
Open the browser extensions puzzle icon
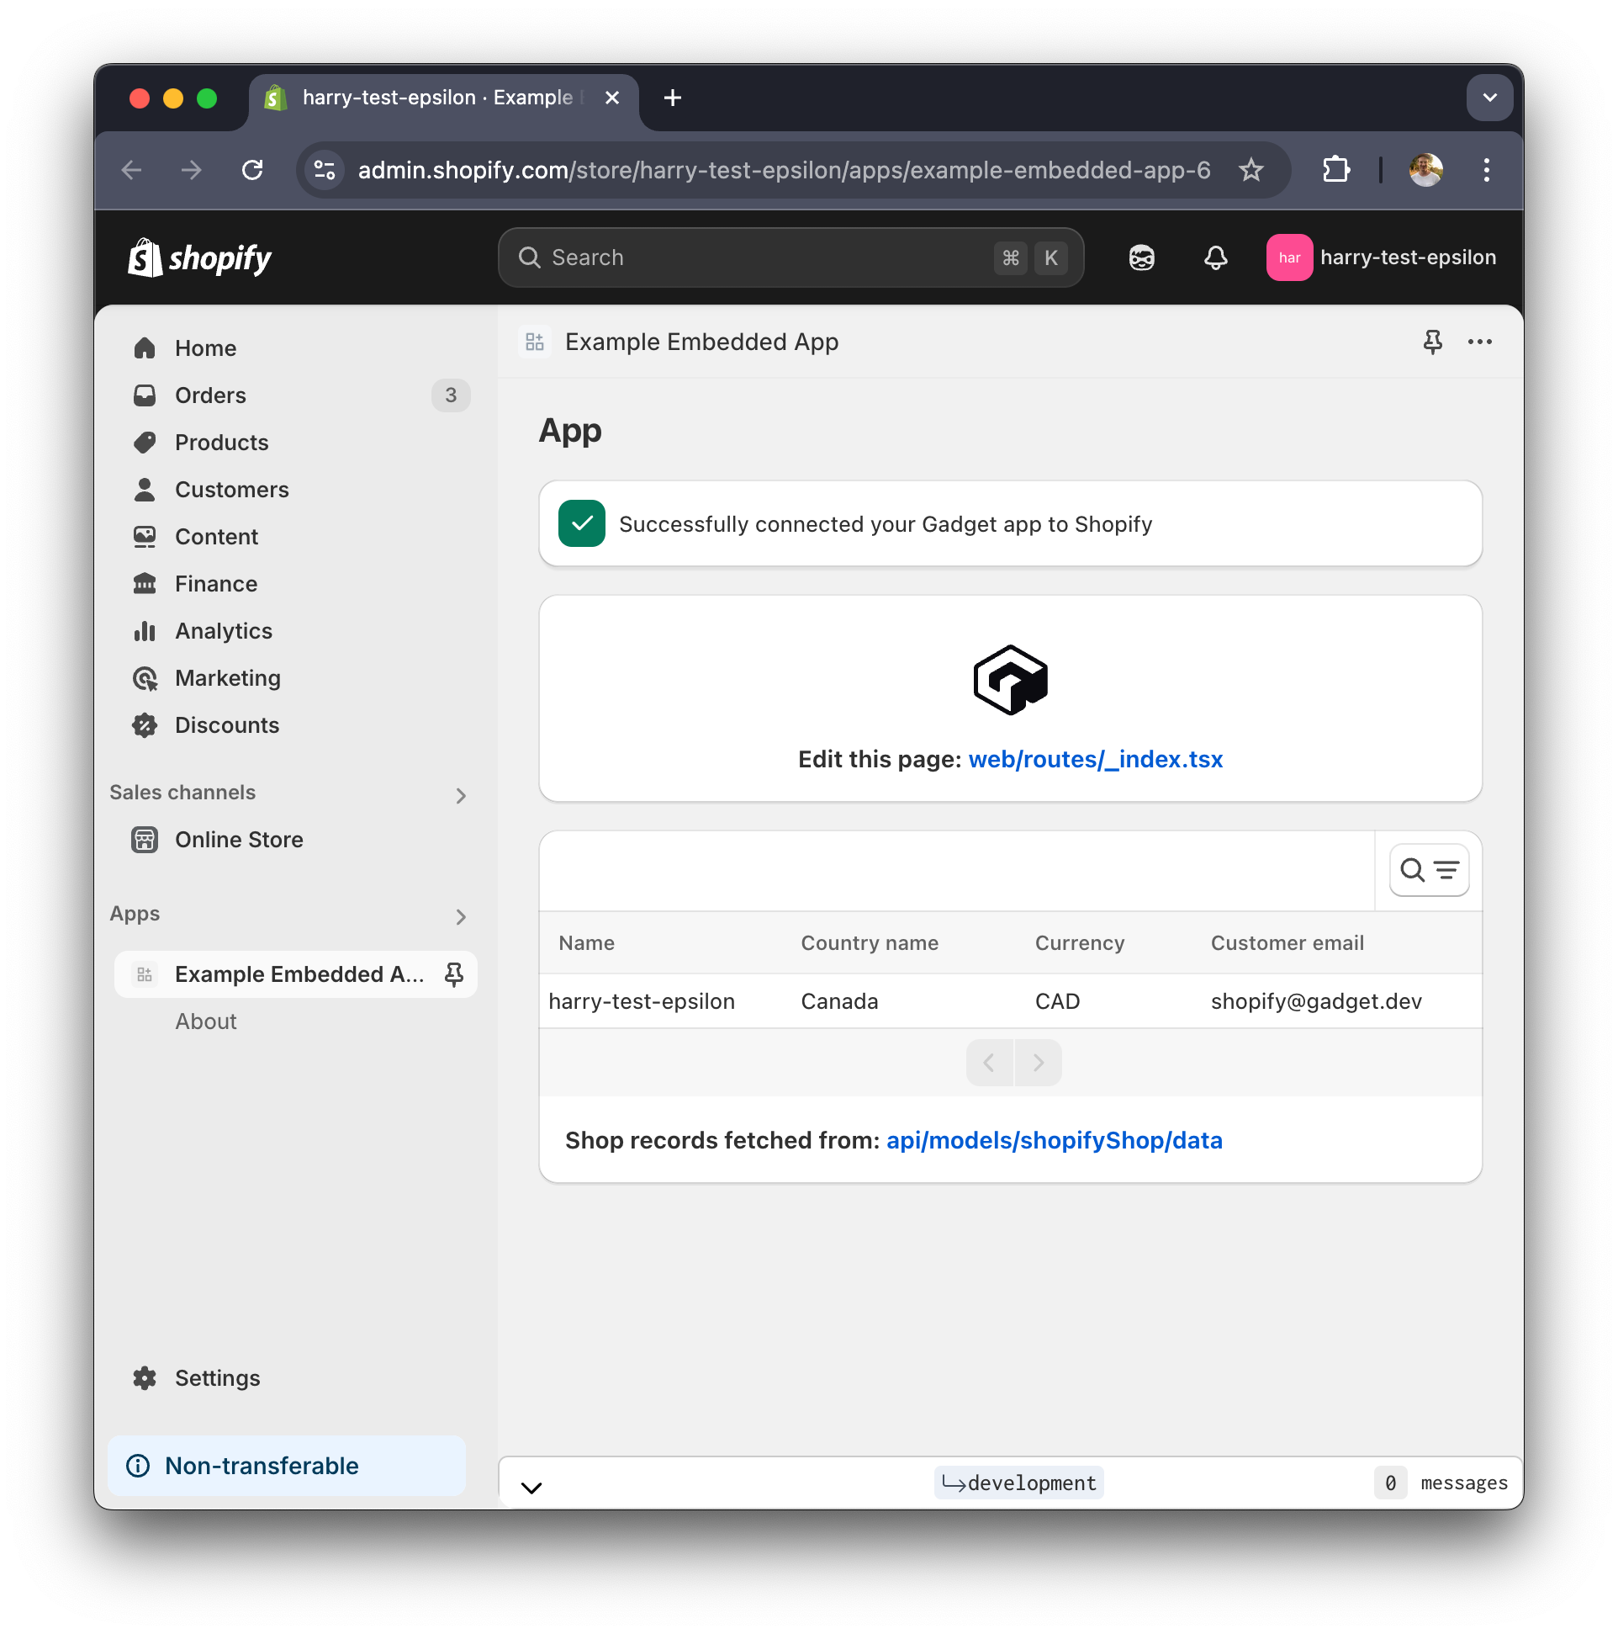pos(1335,170)
